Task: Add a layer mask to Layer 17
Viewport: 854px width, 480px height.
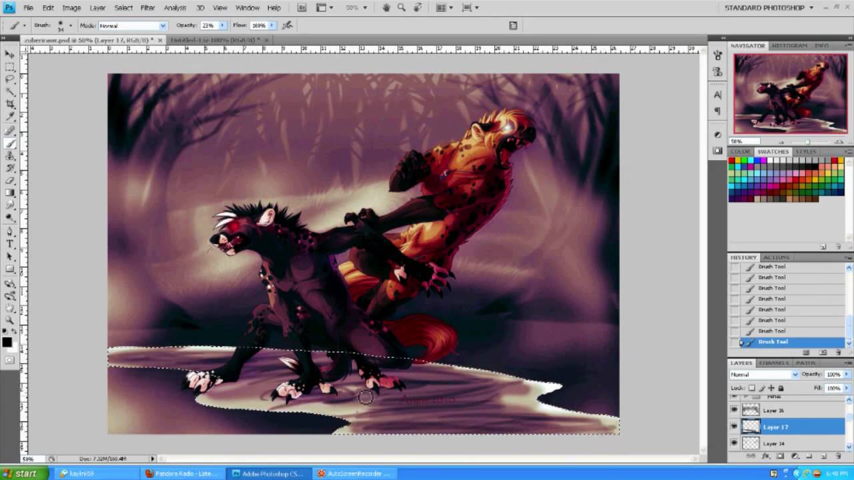Action: pos(781,457)
